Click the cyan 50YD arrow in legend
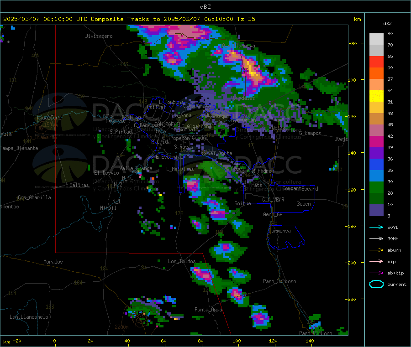411x347 pixels. pos(376,227)
